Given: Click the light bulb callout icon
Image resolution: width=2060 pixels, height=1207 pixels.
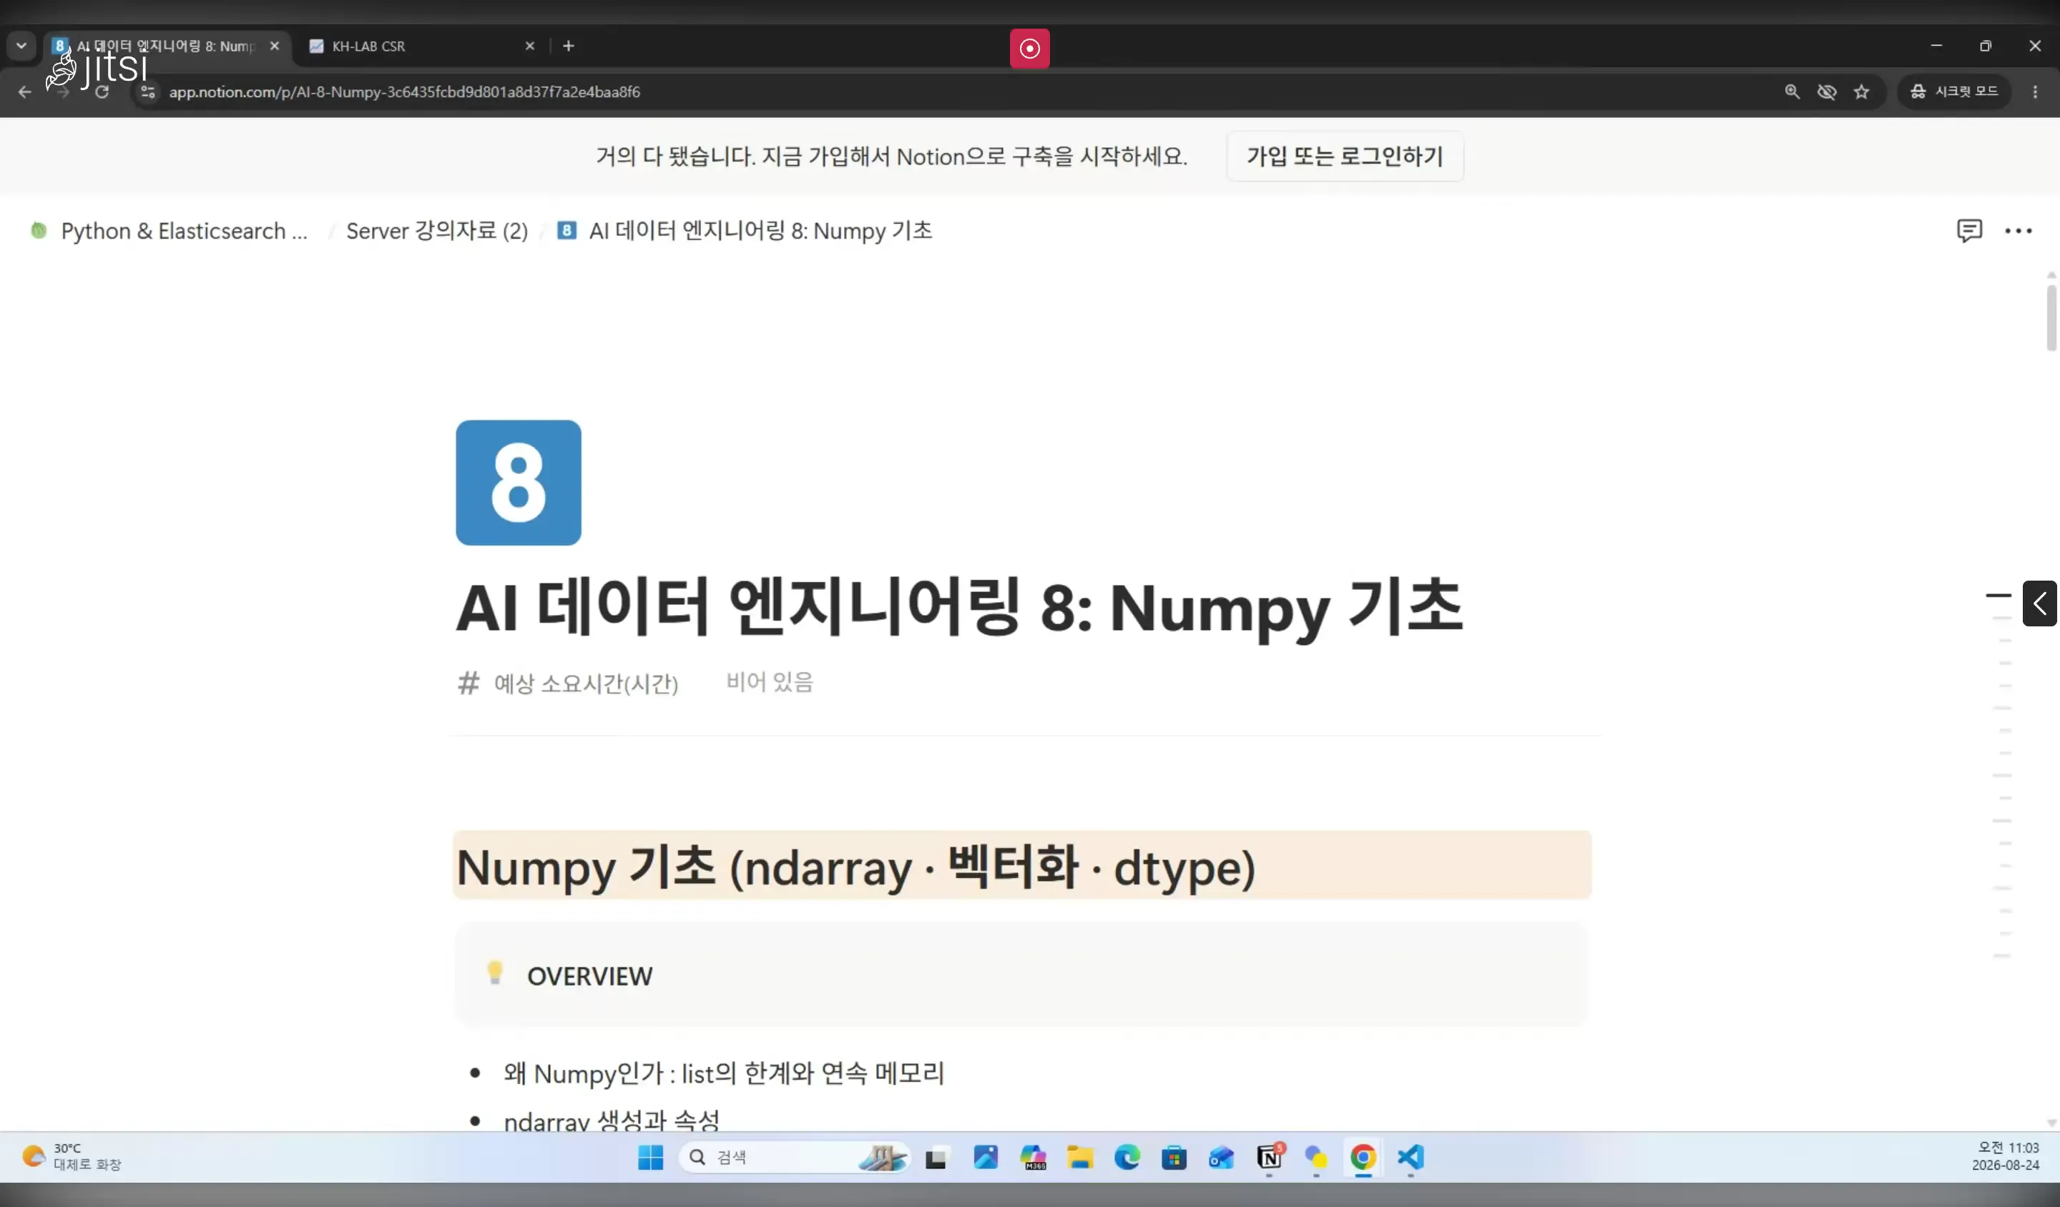Looking at the screenshot, I should tap(494, 972).
